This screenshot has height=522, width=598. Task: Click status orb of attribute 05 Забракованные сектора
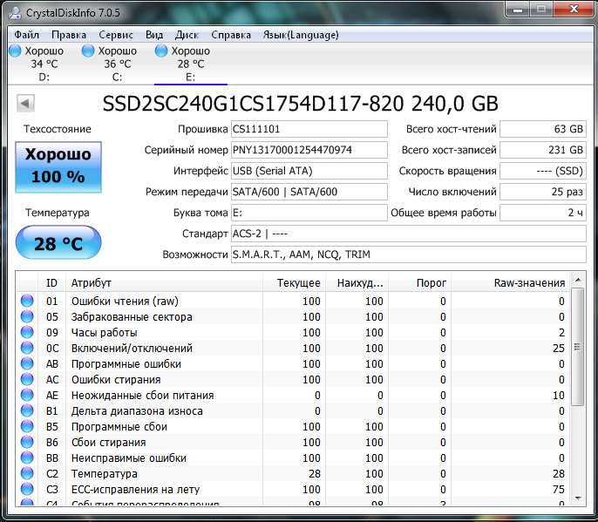tap(27, 316)
